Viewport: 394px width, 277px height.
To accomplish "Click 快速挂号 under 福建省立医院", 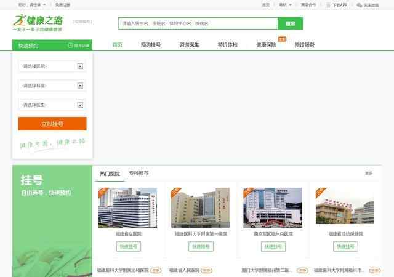I will 127,246.
